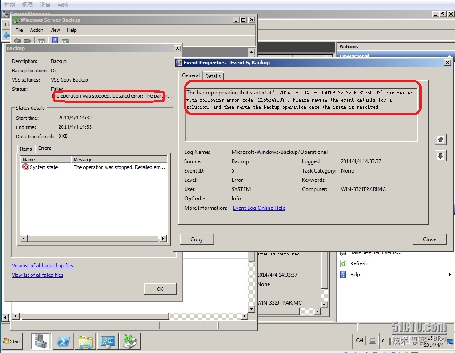Click the Chinese 视图 (view) menu at top
The height and width of the screenshot is (353, 455).
coord(27,4)
